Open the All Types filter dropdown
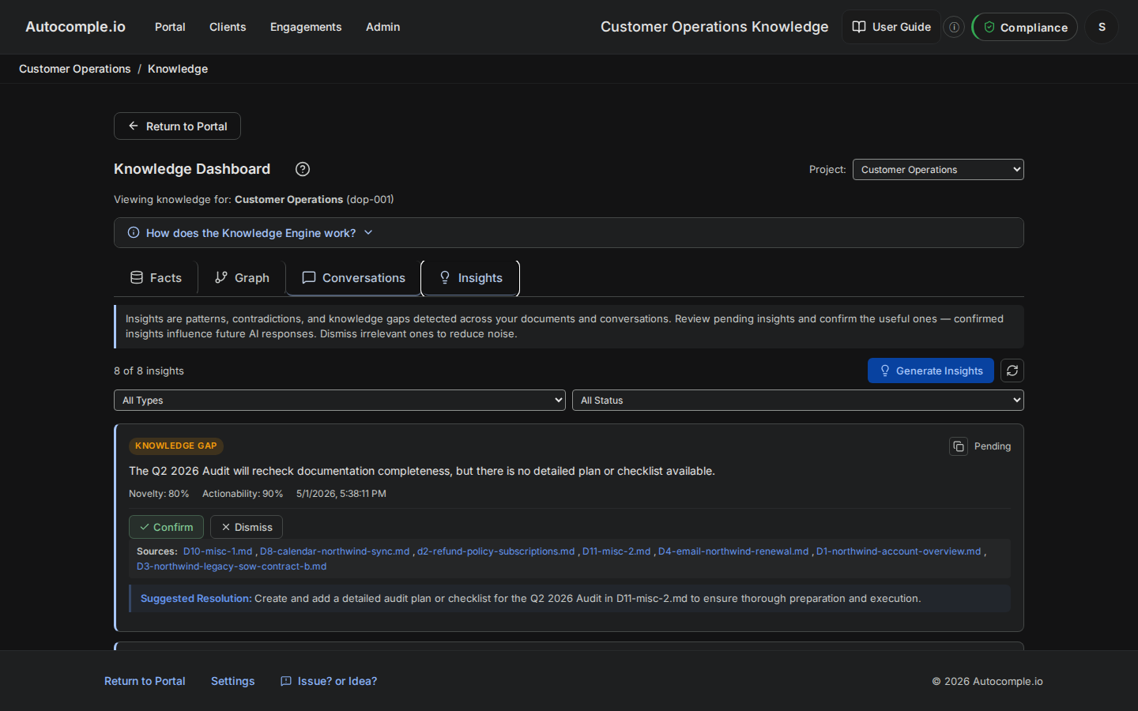The image size is (1138, 711). [340, 401]
